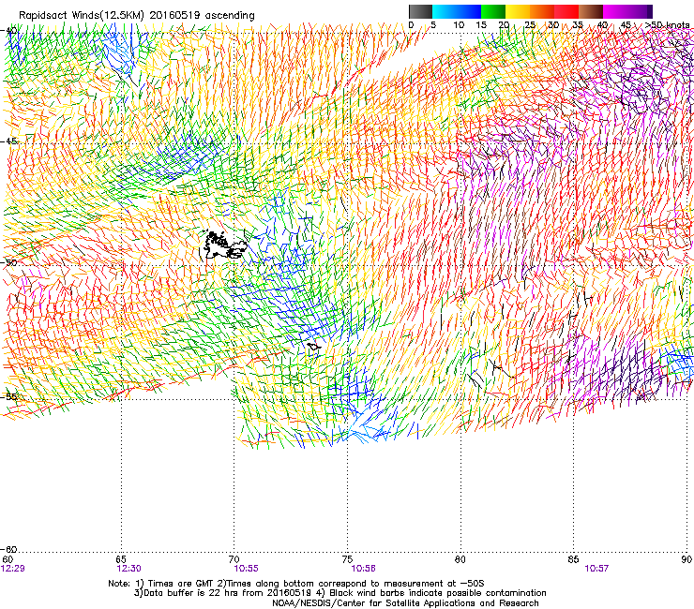Click the yellow 20-25 knots legend swatch

pos(518,11)
